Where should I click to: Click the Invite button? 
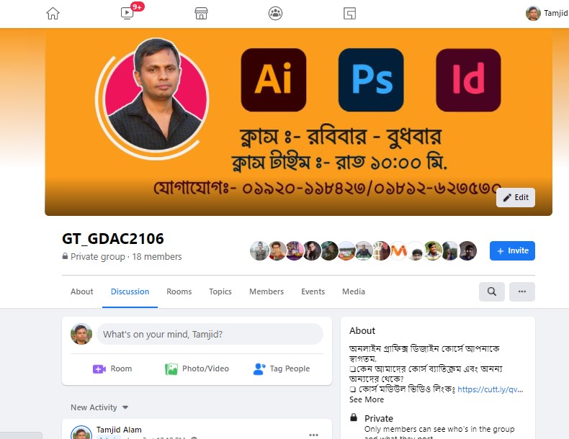pos(512,251)
